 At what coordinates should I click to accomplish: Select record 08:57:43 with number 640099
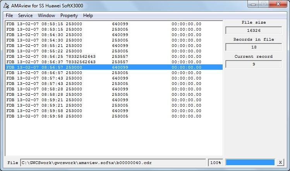coord(114,78)
